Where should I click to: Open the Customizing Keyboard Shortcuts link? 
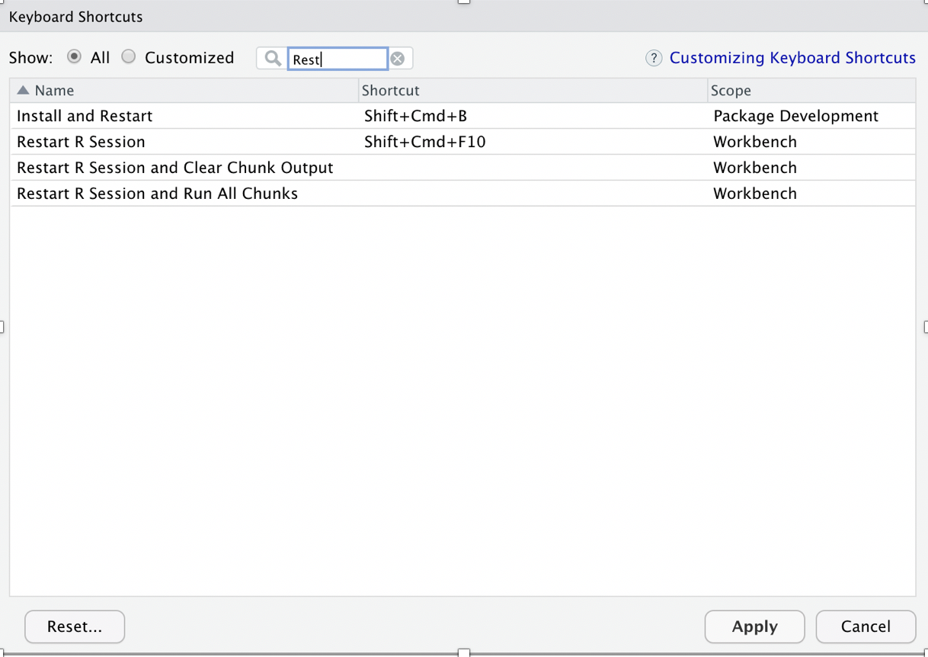(792, 57)
